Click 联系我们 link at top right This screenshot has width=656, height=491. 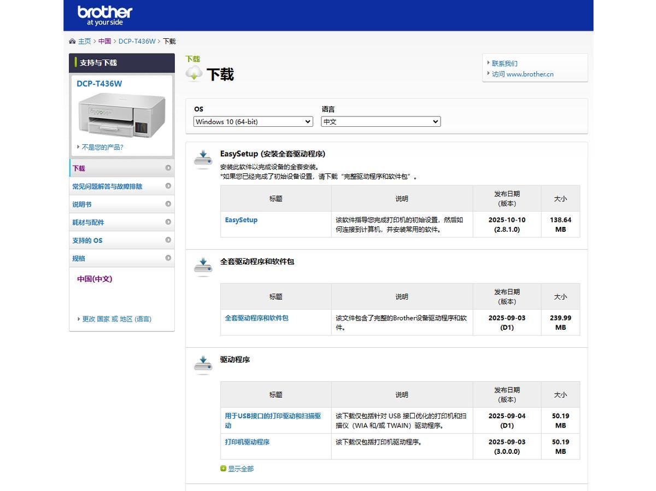coord(505,63)
